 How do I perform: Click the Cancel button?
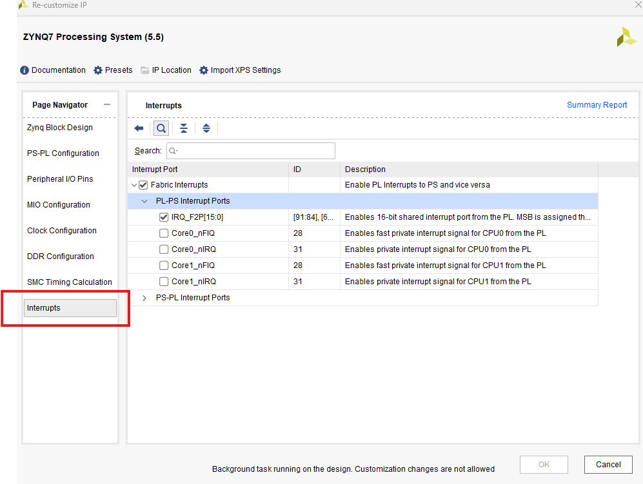608,465
